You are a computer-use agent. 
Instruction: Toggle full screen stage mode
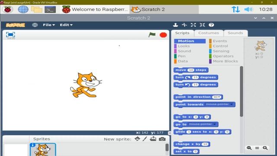tap(10, 35)
